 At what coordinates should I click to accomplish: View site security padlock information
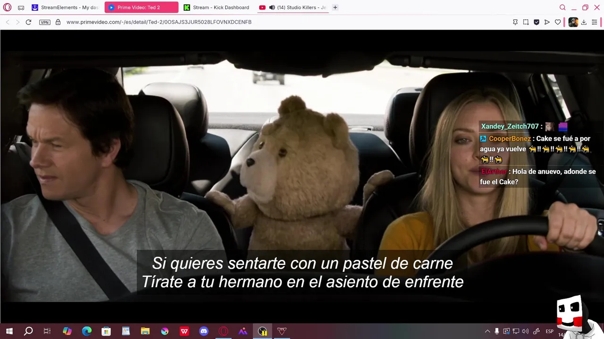pyautogui.click(x=58, y=22)
